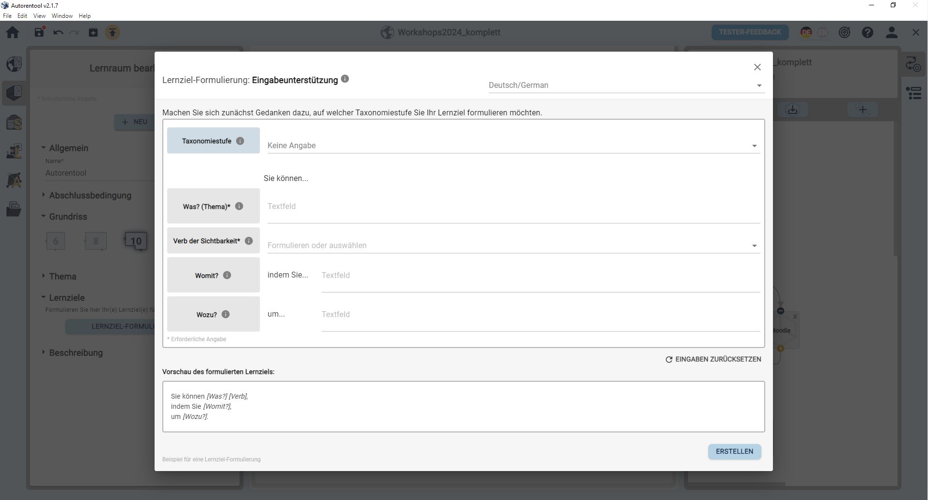This screenshot has width=928, height=500.
Task: Click info icon beside Eingabeunterstützung title
Action: [x=345, y=79]
